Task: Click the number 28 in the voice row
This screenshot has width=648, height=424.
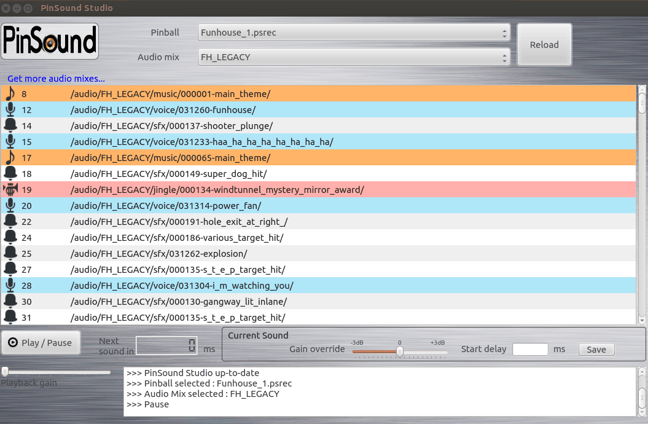Action: (27, 286)
